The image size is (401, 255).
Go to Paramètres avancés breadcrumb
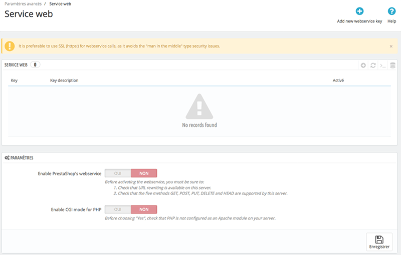pyautogui.click(x=23, y=3)
